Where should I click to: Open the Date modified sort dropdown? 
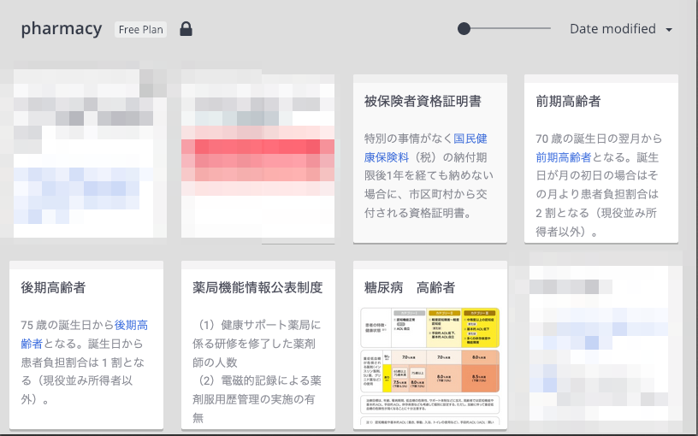(x=621, y=29)
